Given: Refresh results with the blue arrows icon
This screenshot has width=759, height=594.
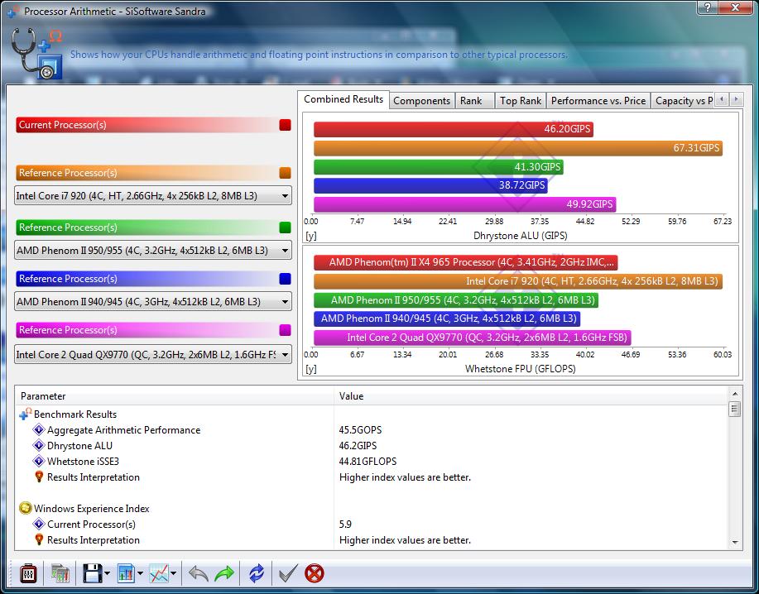Looking at the screenshot, I should point(257,573).
